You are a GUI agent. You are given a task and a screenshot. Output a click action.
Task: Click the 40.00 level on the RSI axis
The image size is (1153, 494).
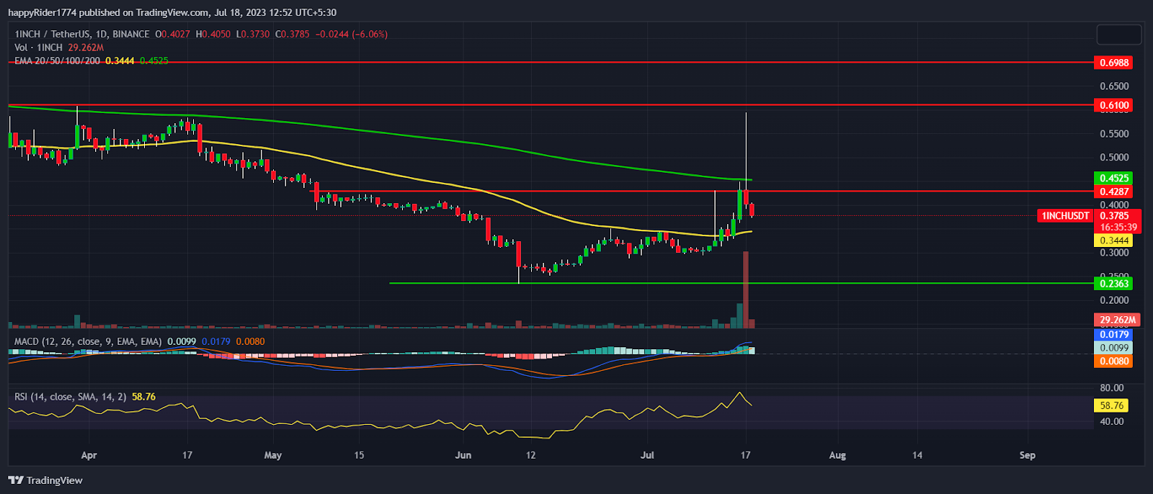[x=1112, y=422]
